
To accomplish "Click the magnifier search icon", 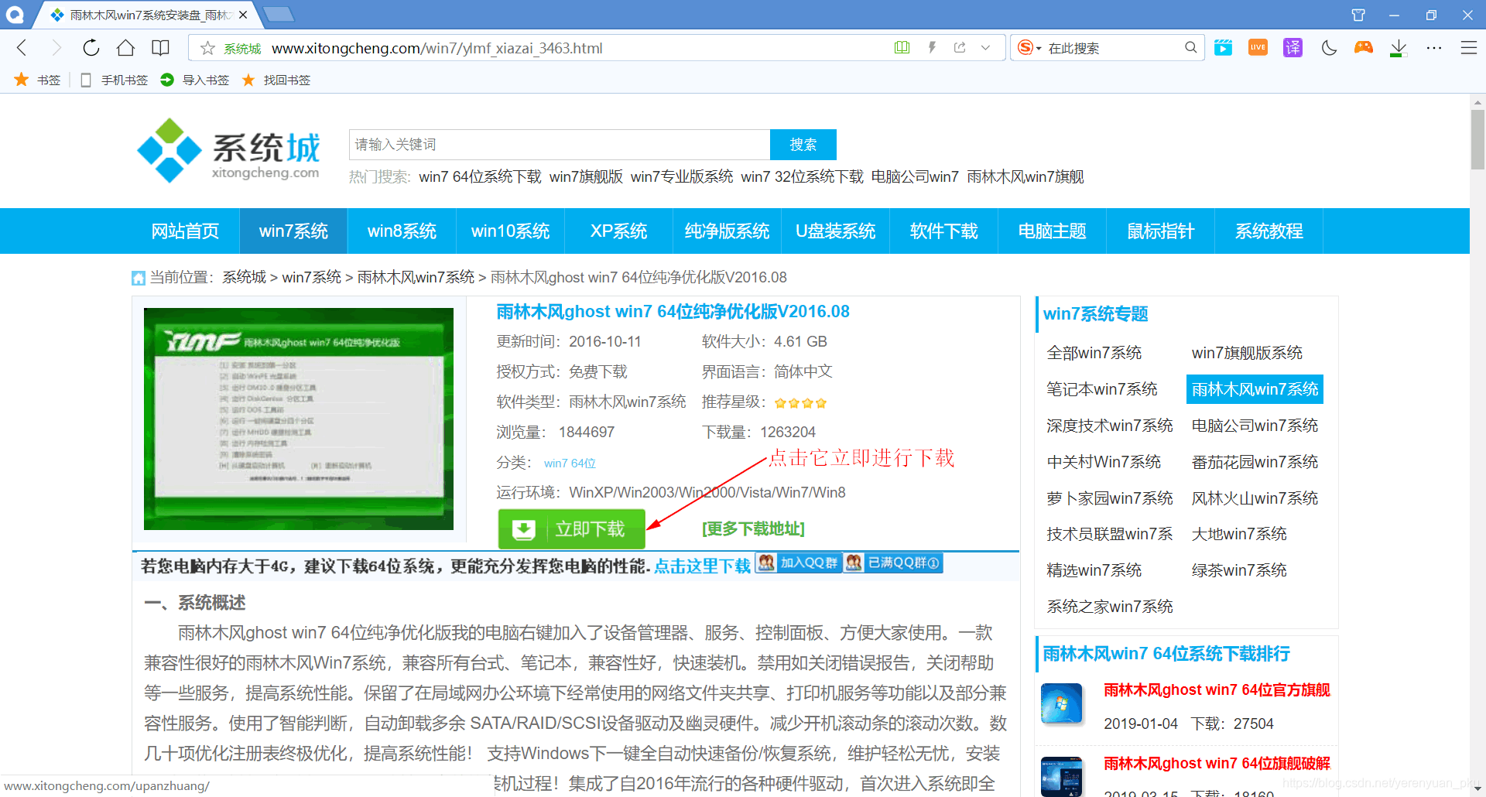I will (x=1190, y=48).
